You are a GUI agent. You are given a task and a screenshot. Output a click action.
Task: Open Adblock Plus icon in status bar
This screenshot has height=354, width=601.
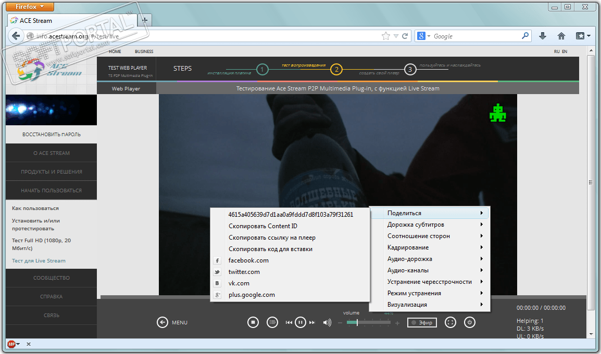[x=12, y=344]
